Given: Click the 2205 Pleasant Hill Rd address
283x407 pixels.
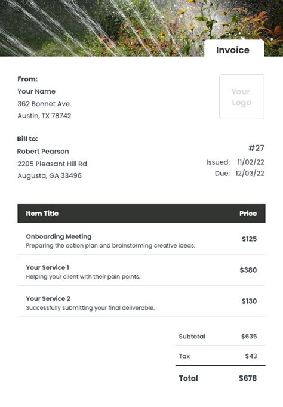Looking at the screenshot, I should click(x=52, y=164).
